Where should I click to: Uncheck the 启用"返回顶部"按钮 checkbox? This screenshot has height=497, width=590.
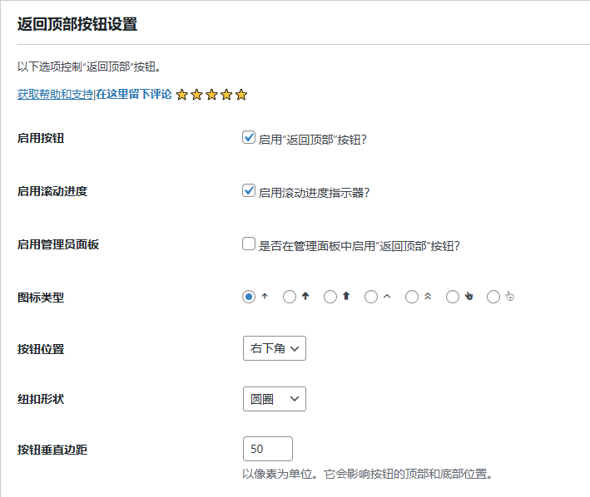coord(248,138)
